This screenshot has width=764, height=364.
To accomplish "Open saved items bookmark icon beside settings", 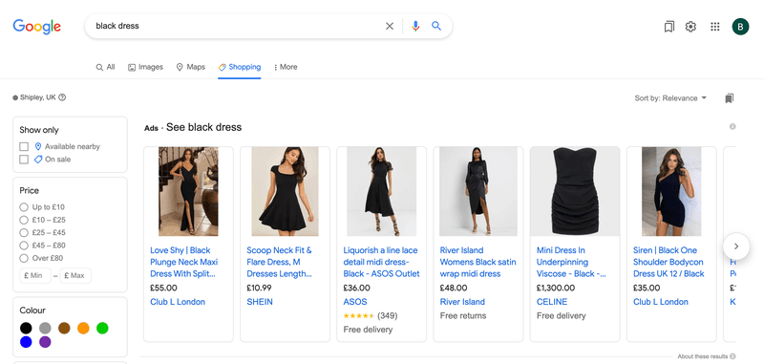I will pyautogui.click(x=669, y=27).
